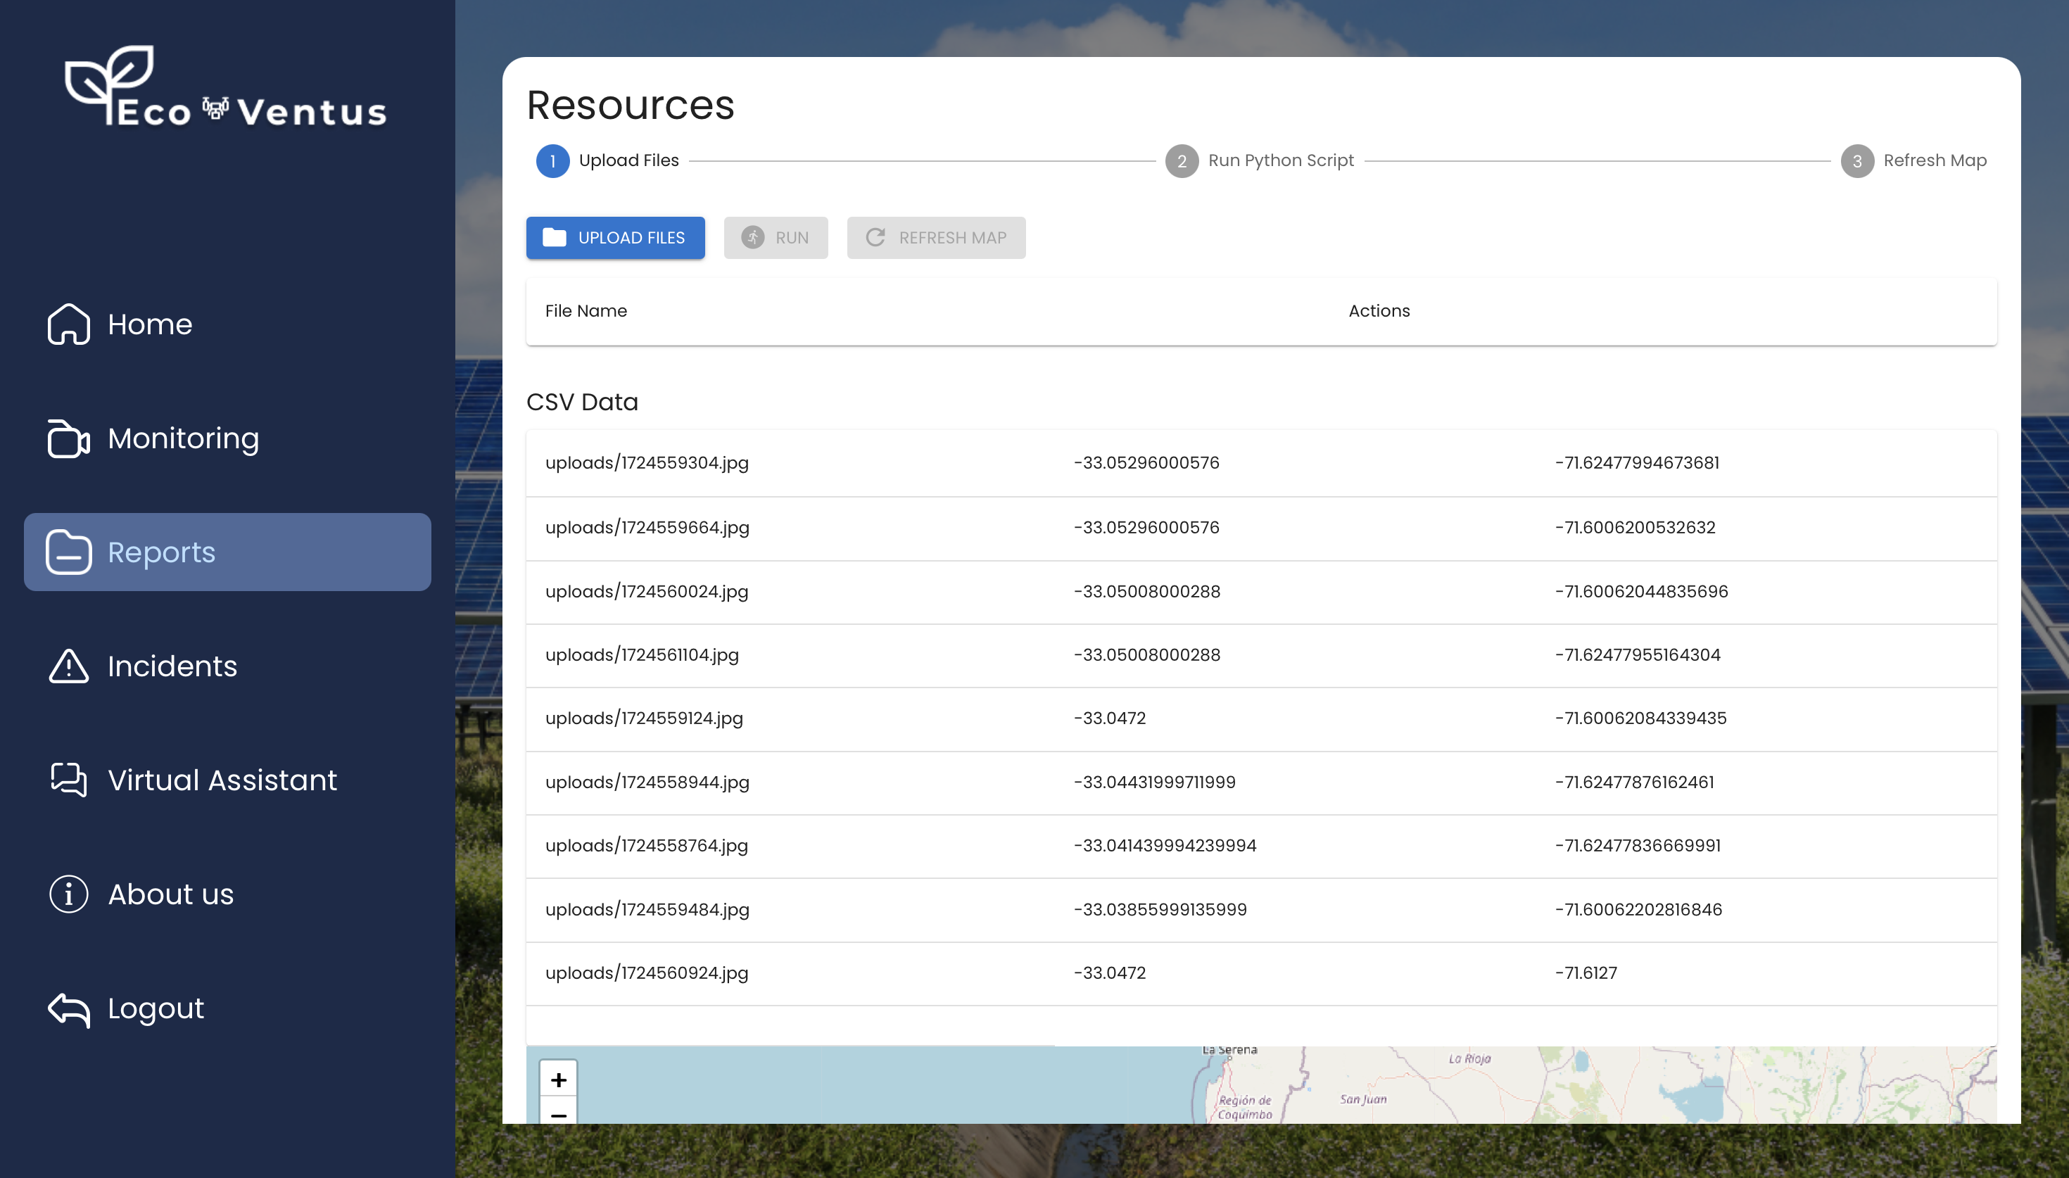
Task: Select the Incidents warning triangle icon
Action: [68, 666]
